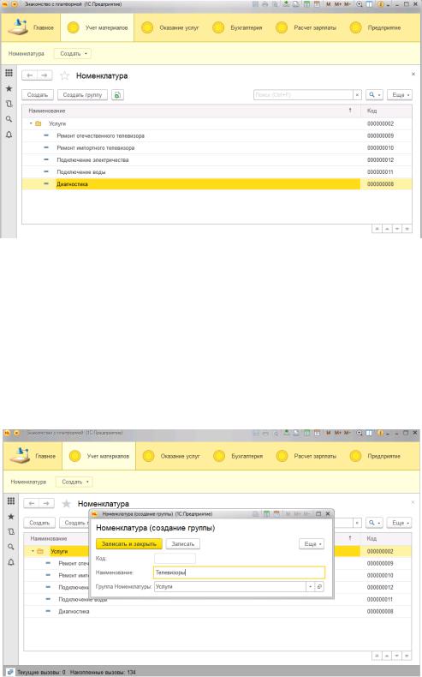Open notifications bell in bottom window sidebar
This screenshot has width=422, height=677.
[11, 562]
